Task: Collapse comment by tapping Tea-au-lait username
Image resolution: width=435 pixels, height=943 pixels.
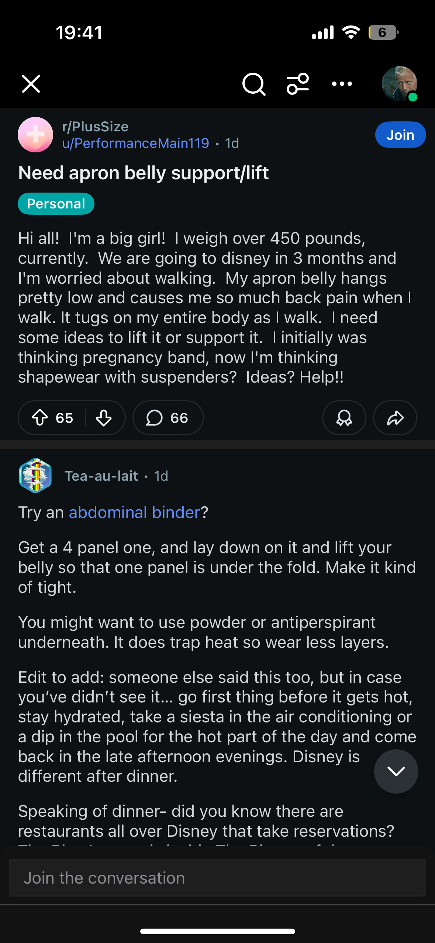Action: [101, 476]
